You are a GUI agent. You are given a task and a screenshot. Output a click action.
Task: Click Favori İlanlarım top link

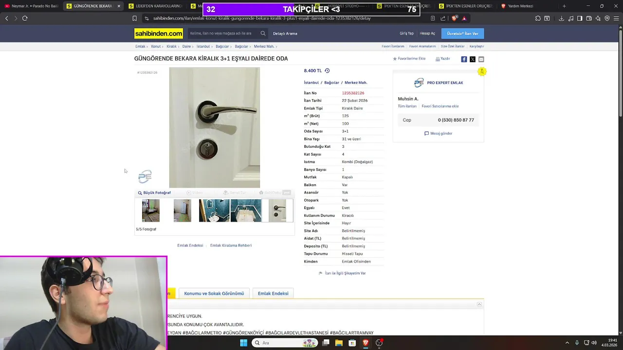tap(393, 46)
